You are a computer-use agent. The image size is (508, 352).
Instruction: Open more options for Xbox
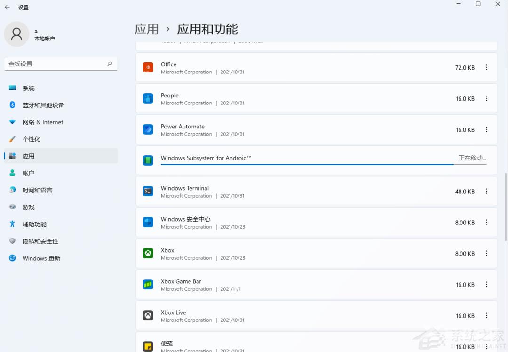click(x=486, y=253)
